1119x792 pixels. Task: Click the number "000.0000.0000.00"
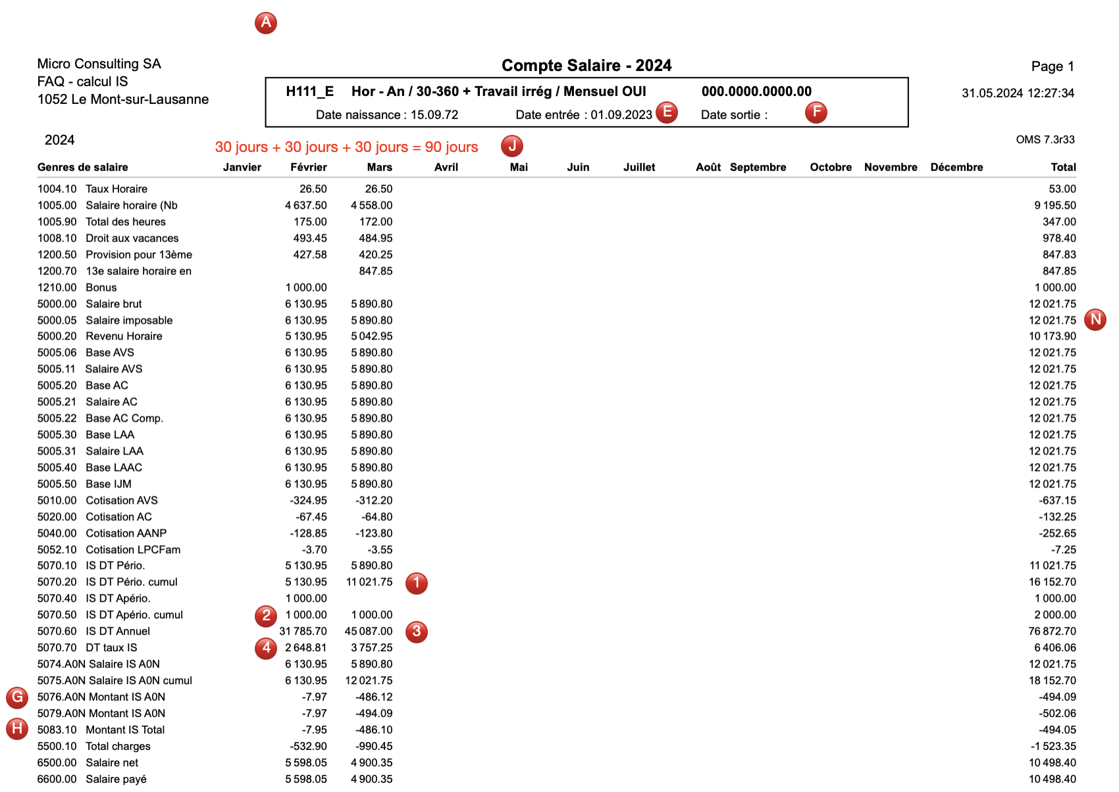coord(756,91)
